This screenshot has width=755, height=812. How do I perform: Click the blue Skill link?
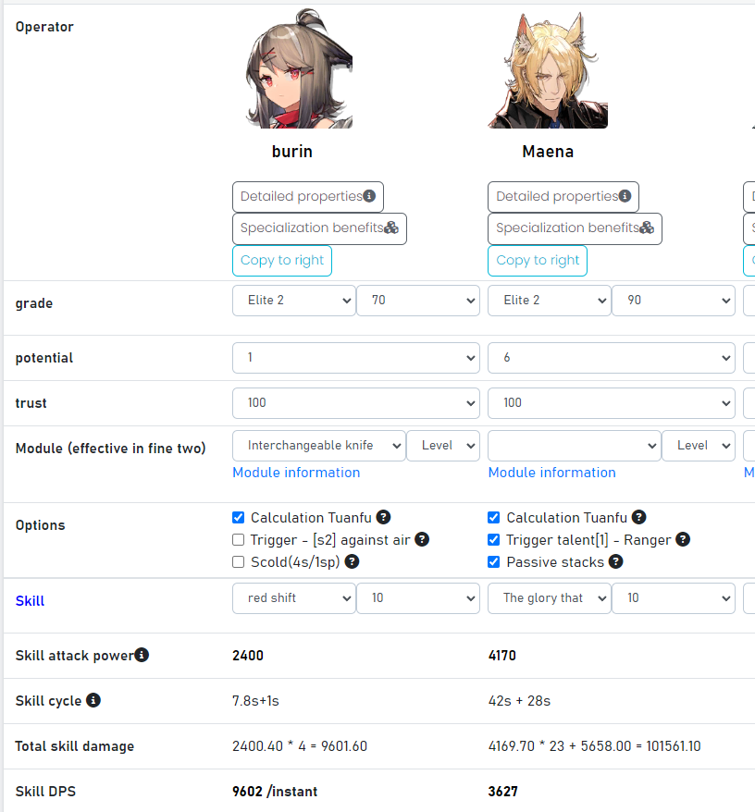click(x=30, y=601)
